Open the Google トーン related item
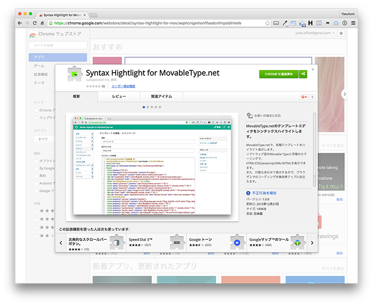This screenshot has width=373, height=305. 216,243
